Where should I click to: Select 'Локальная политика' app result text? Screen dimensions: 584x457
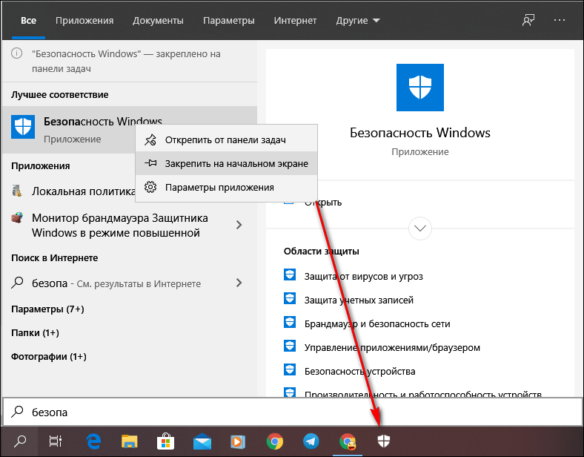coord(84,191)
